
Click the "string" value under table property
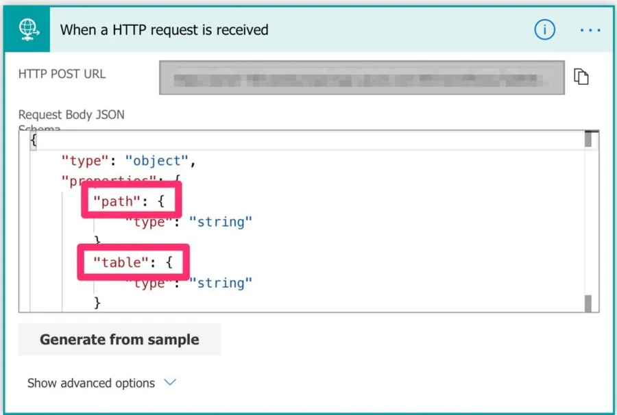click(220, 282)
